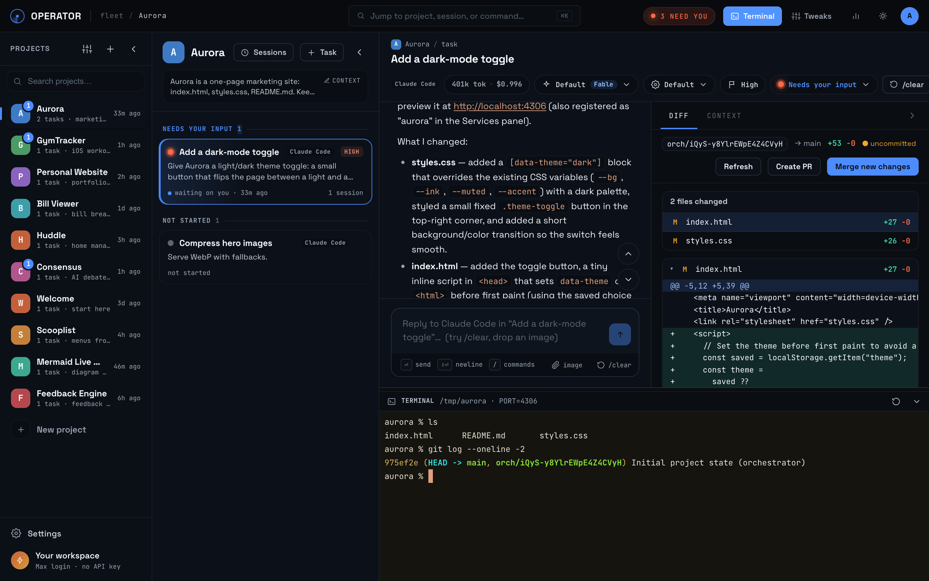Collapse the terminal panel chevron
This screenshot has width=929, height=581.
[x=916, y=401]
